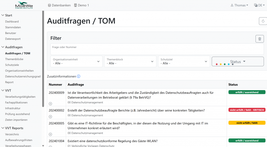The height and width of the screenshot is (147, 267).
Task: Click the red 'nicht erfüllt / fehlt - KRITISCH' badge
Action: (247, 110)
